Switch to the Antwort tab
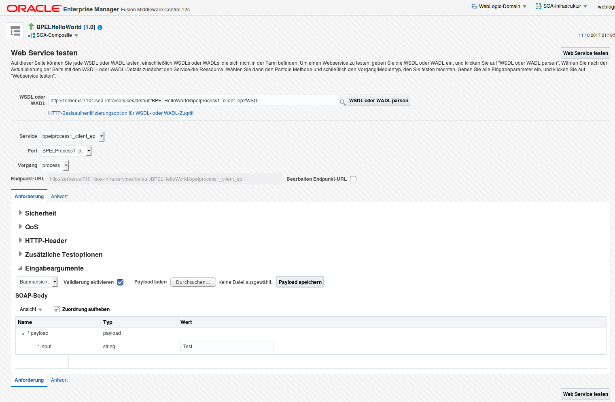This screenshot has width=615, height=402. (x=59, y=196)
